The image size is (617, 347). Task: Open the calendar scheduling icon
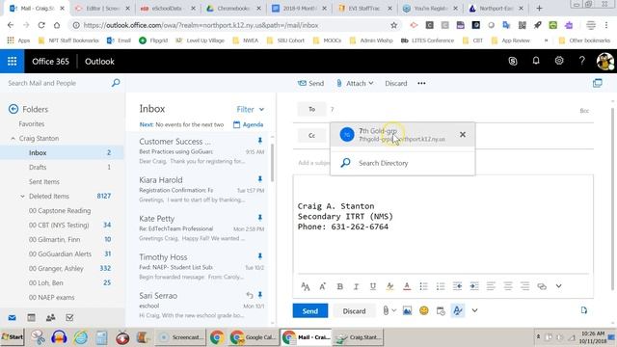[441, 310]
